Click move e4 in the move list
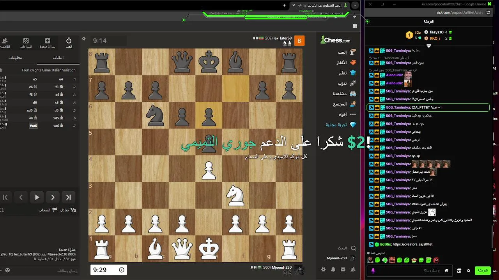Screen dimensions: 499x280 click(61, 79)
